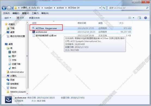Click the acdsee.exe file icon in list
Screen dimensions: 151x106
pos(34,32)
